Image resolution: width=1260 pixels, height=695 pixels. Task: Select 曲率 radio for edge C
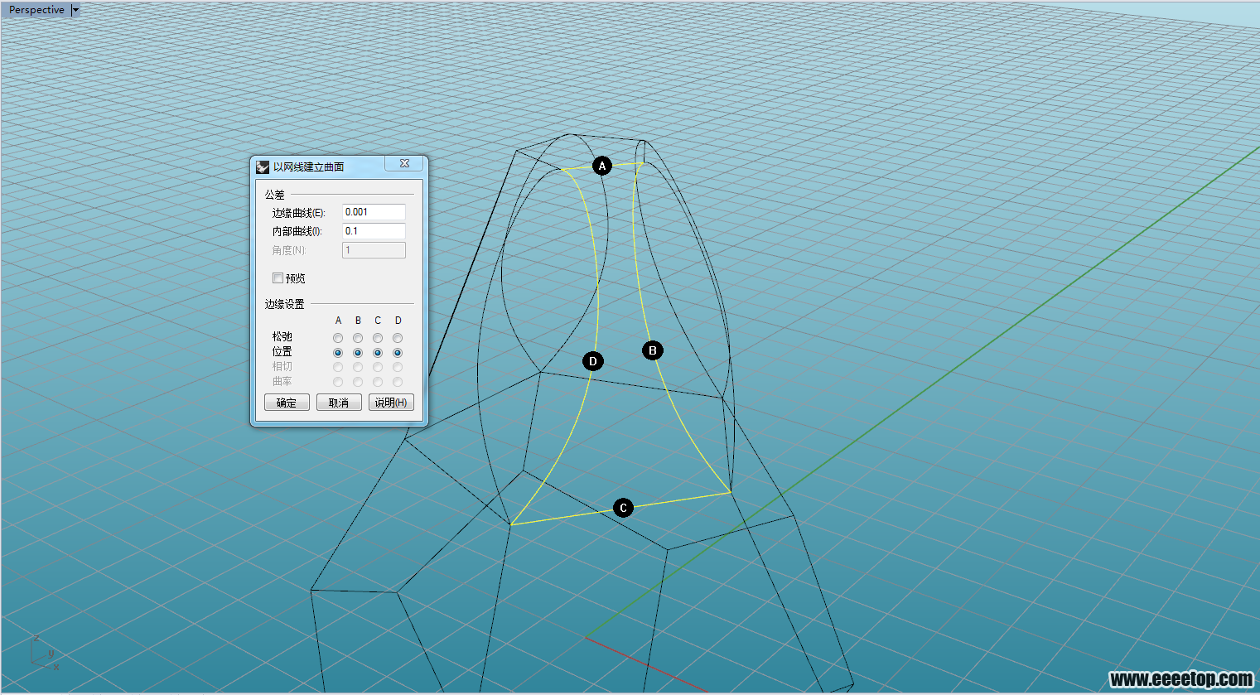click(x=378, y=382)
